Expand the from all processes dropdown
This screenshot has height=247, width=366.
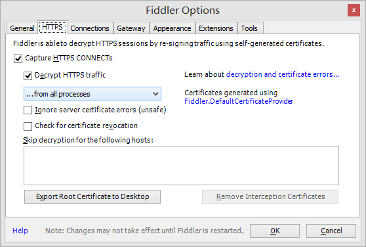tap(92, 94)
